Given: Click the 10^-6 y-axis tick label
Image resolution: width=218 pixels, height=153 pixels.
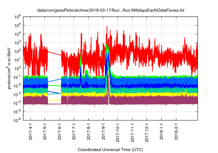Looking at the screenshot, I should [x=17, y=121].
